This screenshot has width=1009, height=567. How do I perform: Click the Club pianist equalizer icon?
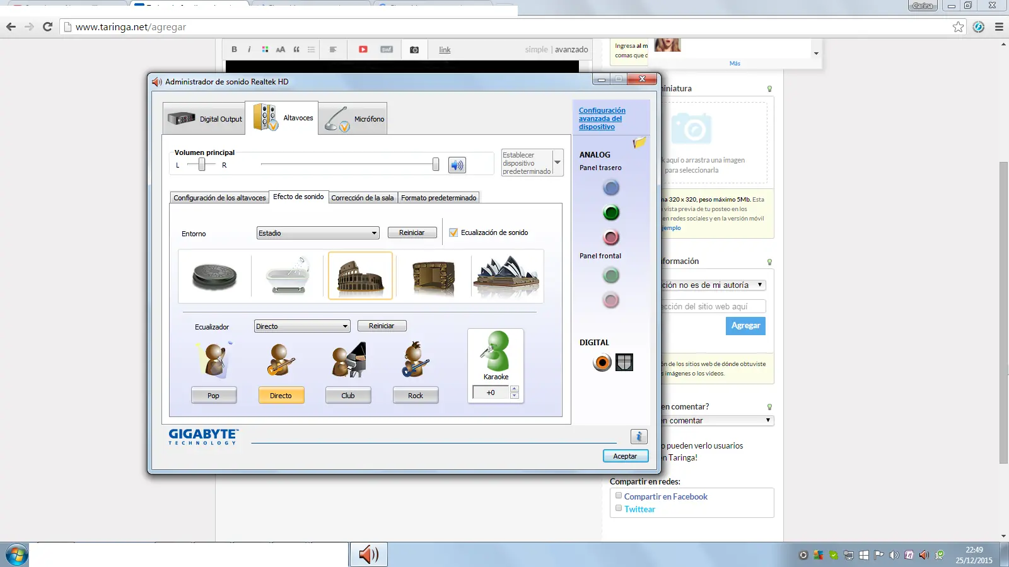click(x=349, y=360)
